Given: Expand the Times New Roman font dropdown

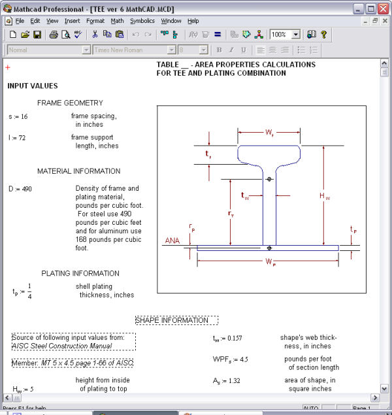Looking at the screenshot, I should [x=172, y=50].
